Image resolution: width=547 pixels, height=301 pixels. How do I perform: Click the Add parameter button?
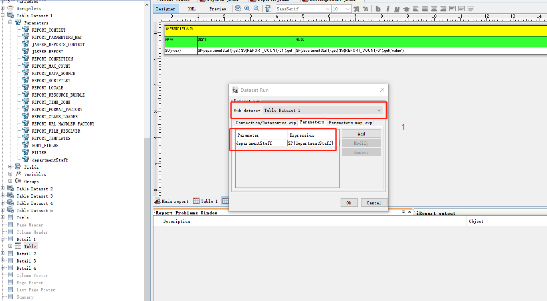click(361, 134)
